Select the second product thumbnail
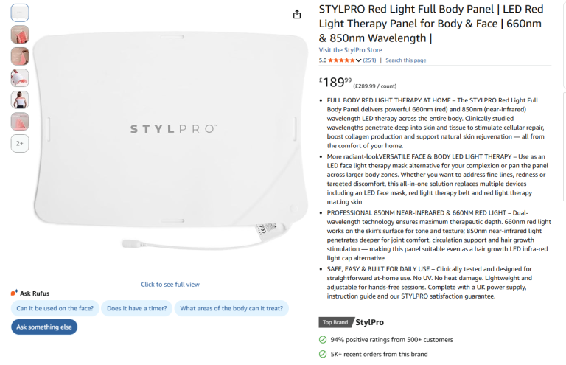 click(x=20, y=35)
